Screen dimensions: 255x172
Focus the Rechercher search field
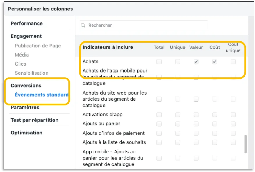(x=144, y=25)
